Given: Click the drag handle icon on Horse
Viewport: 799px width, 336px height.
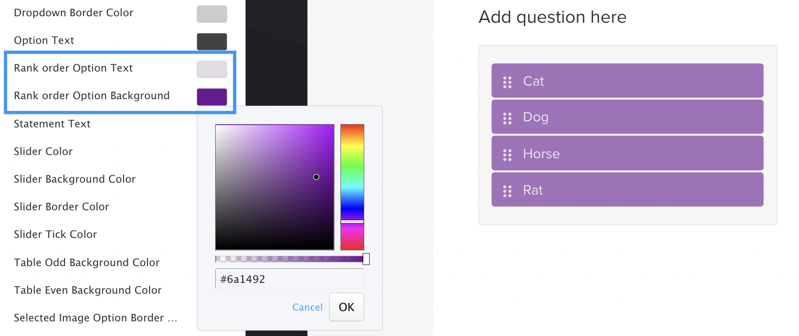Looking at the screenshot, I should click(x=508, y=153).
